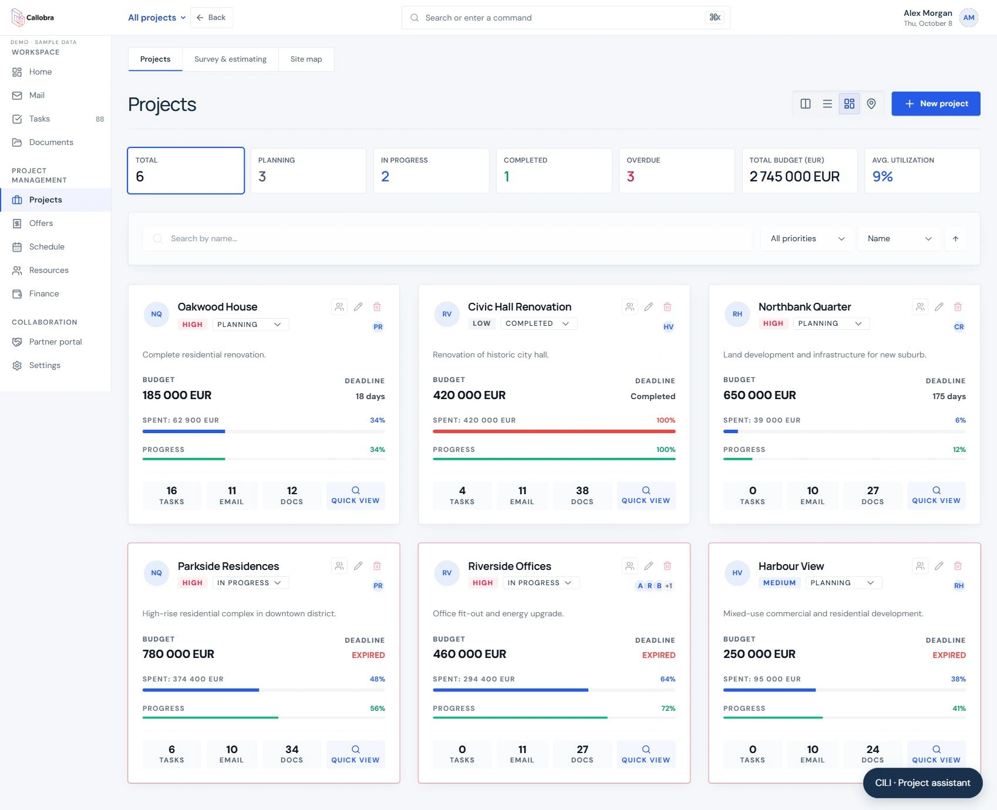Open the map pin view icon
The height and width of the screenshot is (810, 997).
tap(871, 104)
